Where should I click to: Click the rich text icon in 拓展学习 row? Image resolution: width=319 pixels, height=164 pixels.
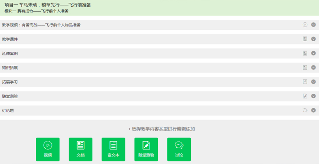point(305,82)
